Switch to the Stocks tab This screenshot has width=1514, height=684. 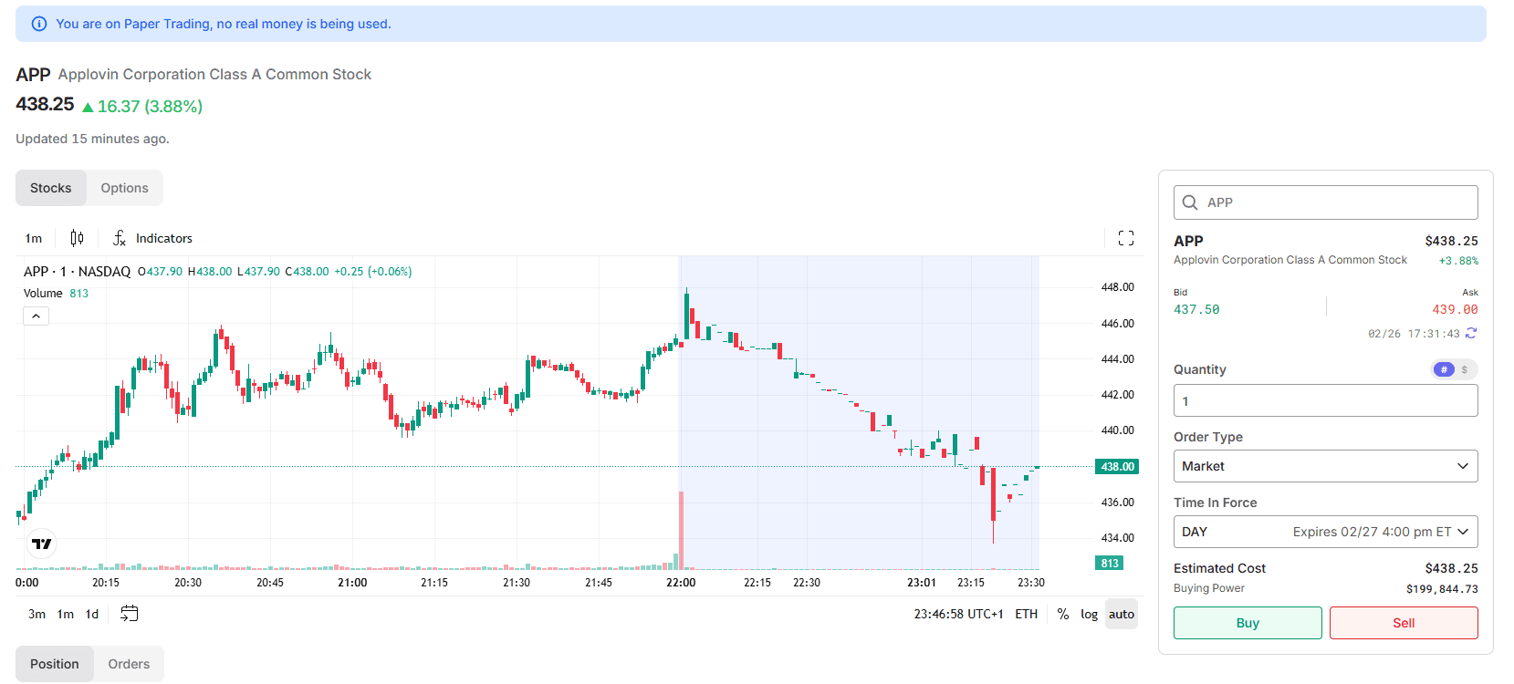click(51, 188)
